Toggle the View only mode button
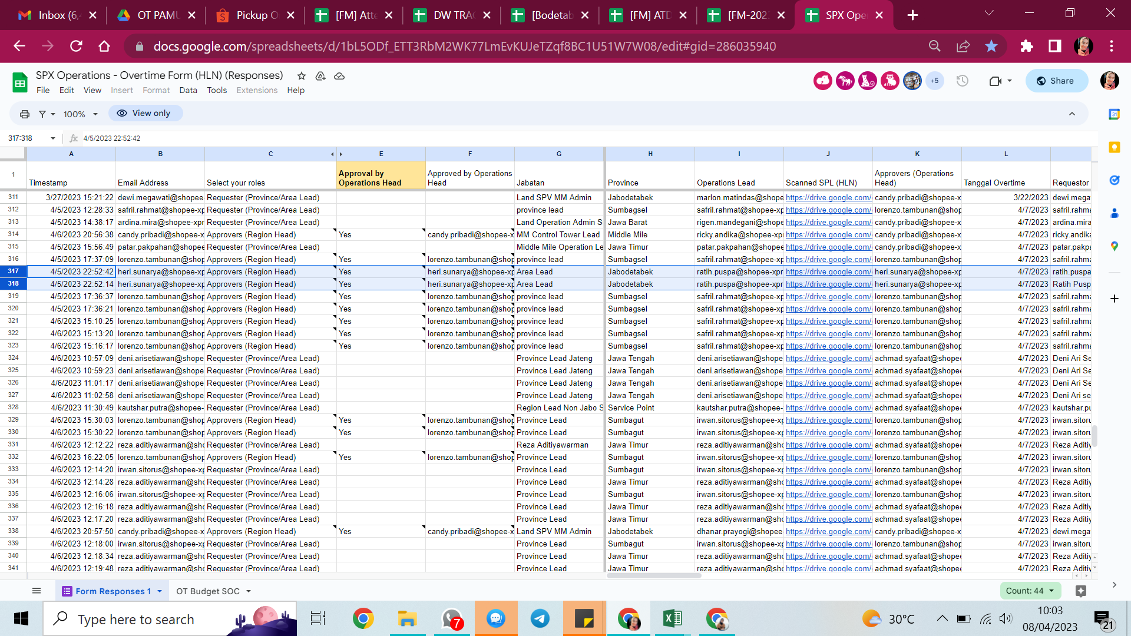 click(145, 113)
